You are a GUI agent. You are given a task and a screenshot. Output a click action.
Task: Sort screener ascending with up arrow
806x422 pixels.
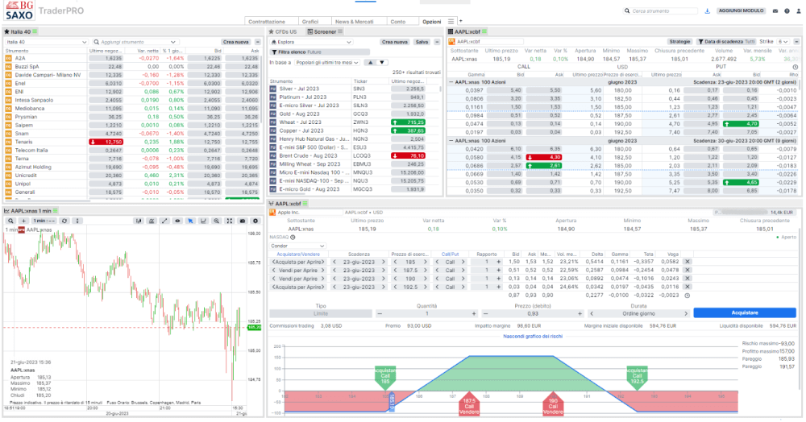tap(370, 63)
